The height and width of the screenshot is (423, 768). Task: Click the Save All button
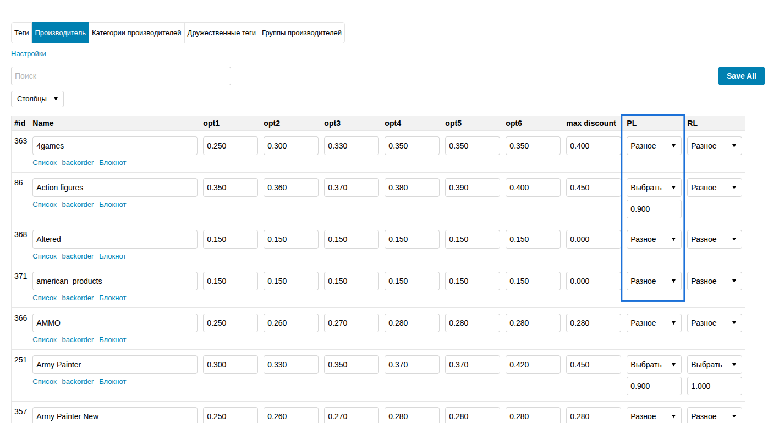741,76
